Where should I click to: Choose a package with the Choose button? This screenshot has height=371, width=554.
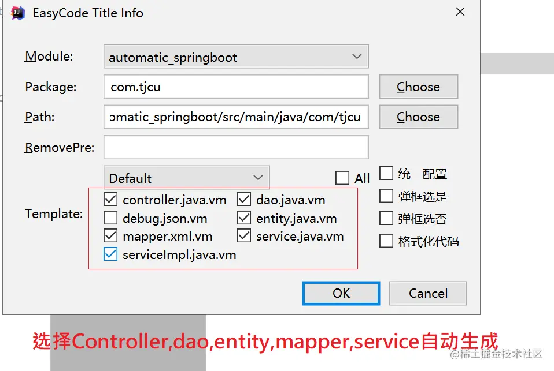(x=419, y=87)
